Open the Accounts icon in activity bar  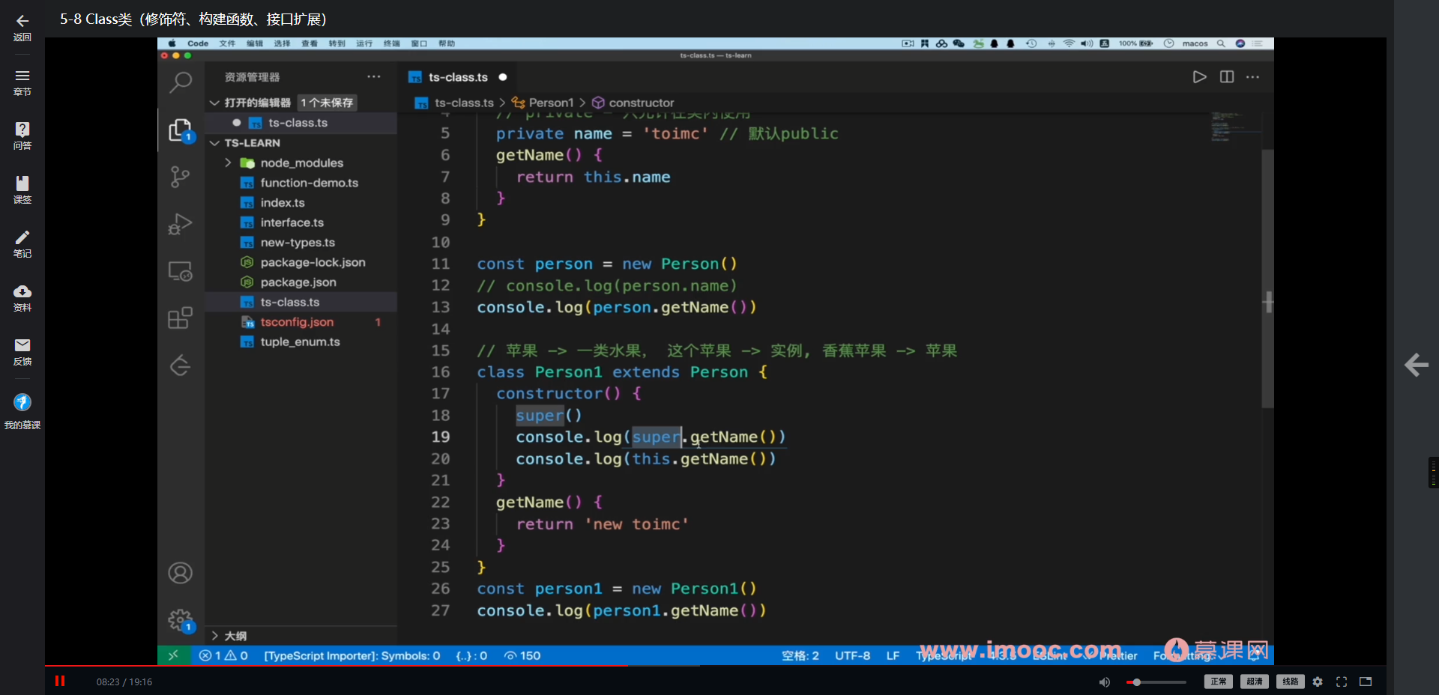coord(181,573)
